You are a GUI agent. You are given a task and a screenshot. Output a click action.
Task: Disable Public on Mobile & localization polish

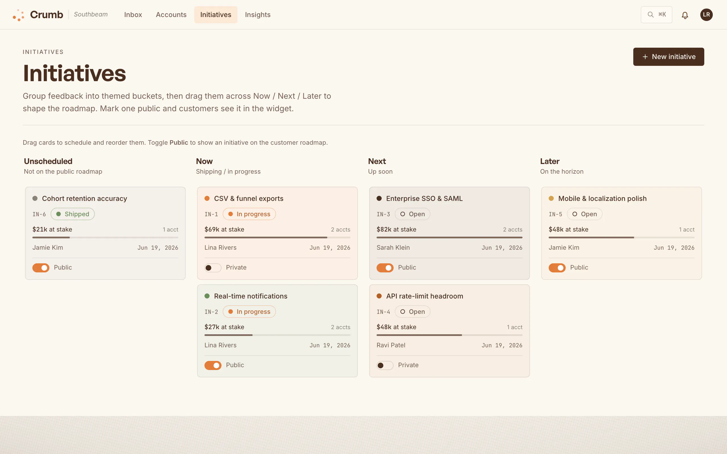click(x=557, y=268)
